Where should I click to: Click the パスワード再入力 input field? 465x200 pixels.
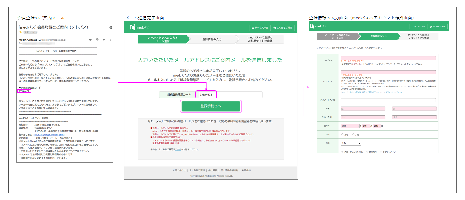[x=388, y=100]
